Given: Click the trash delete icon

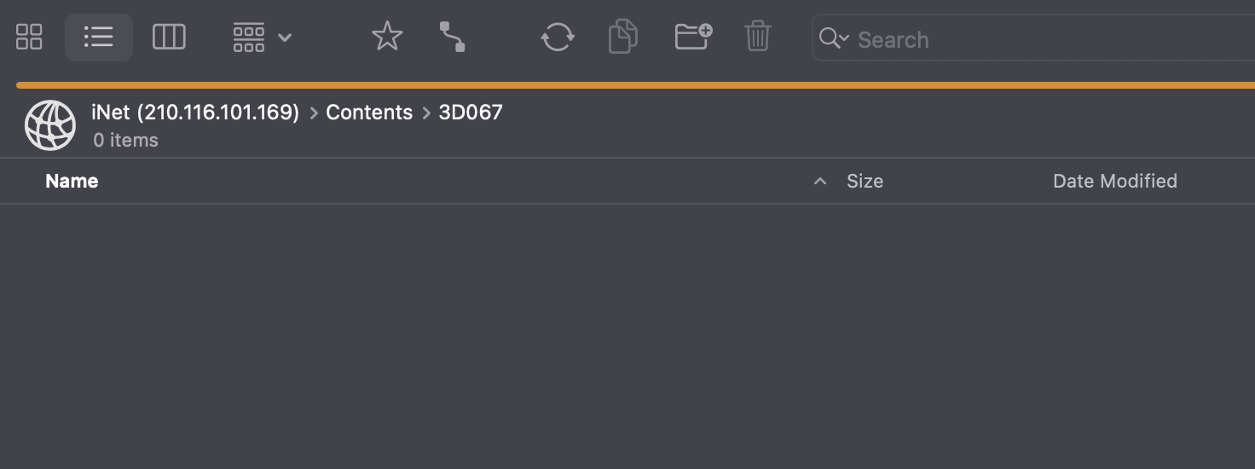Looking at the screenshot, I should click(x=758, y=37).
